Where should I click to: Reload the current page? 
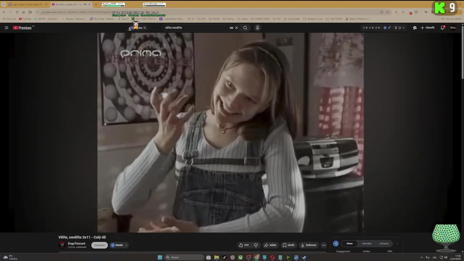(17, 12)
